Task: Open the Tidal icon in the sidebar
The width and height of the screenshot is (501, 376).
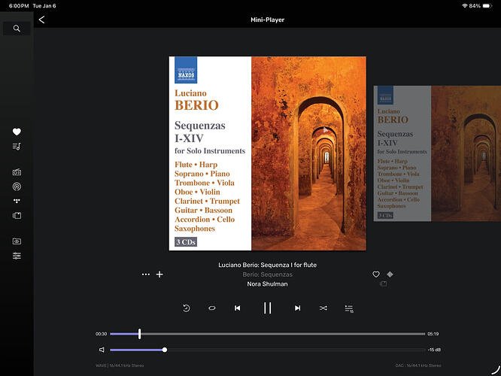Action: coord(17,201)
